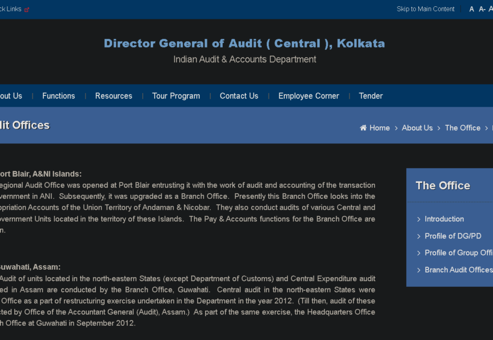Click the Port Blair, A&NI Islands heading
The image size is (493, 340).
[x=41, y=174]
